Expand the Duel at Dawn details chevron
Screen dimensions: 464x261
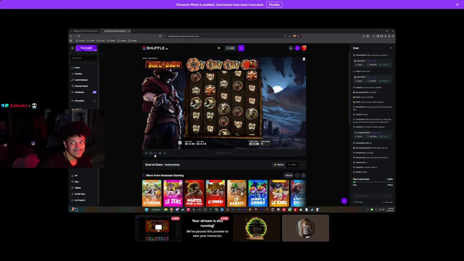point(302,165)
